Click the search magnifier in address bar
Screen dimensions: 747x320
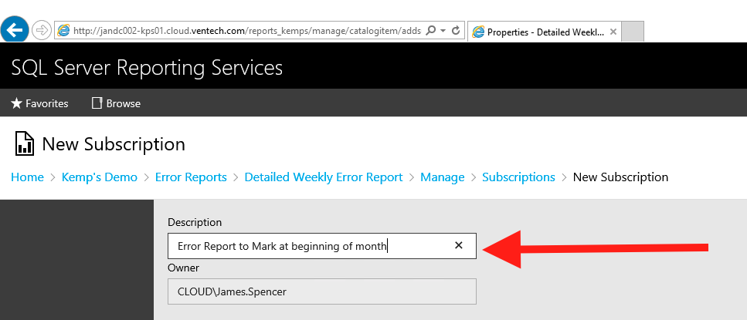(430, 31)
